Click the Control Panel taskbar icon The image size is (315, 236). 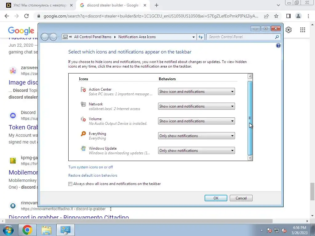point(66,230)
